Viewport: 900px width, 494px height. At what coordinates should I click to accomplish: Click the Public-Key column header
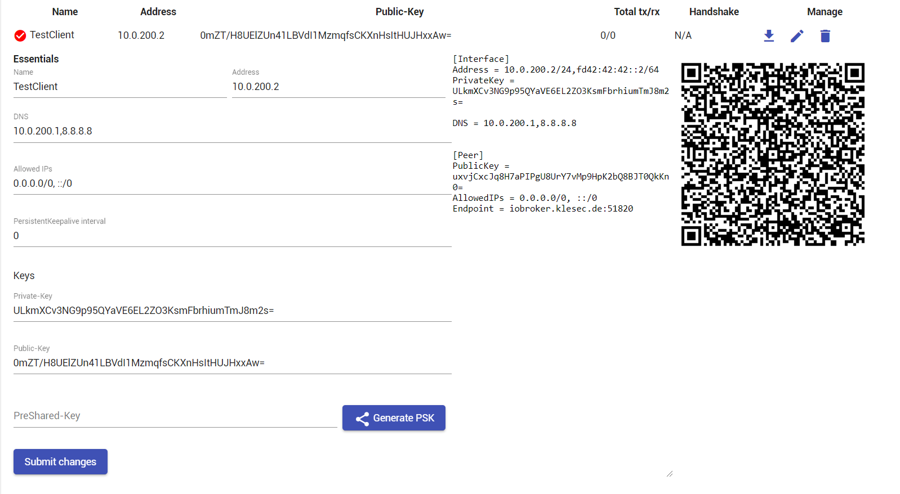pyautogui.click(x=400, y=12)
